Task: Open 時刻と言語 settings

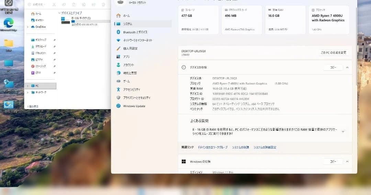Action: pyautogui.click(x=143, y=73)
